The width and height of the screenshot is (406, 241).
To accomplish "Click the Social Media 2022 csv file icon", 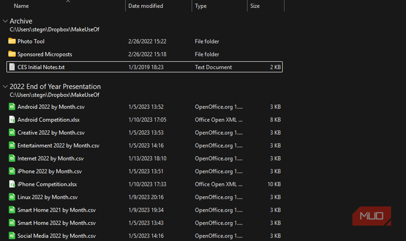I will point(12,235).
